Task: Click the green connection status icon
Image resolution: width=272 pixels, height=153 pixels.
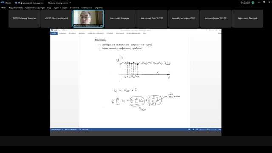Action: (253, 3)
